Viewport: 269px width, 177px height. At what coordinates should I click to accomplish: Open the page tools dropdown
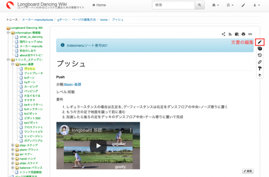[230, 5]
